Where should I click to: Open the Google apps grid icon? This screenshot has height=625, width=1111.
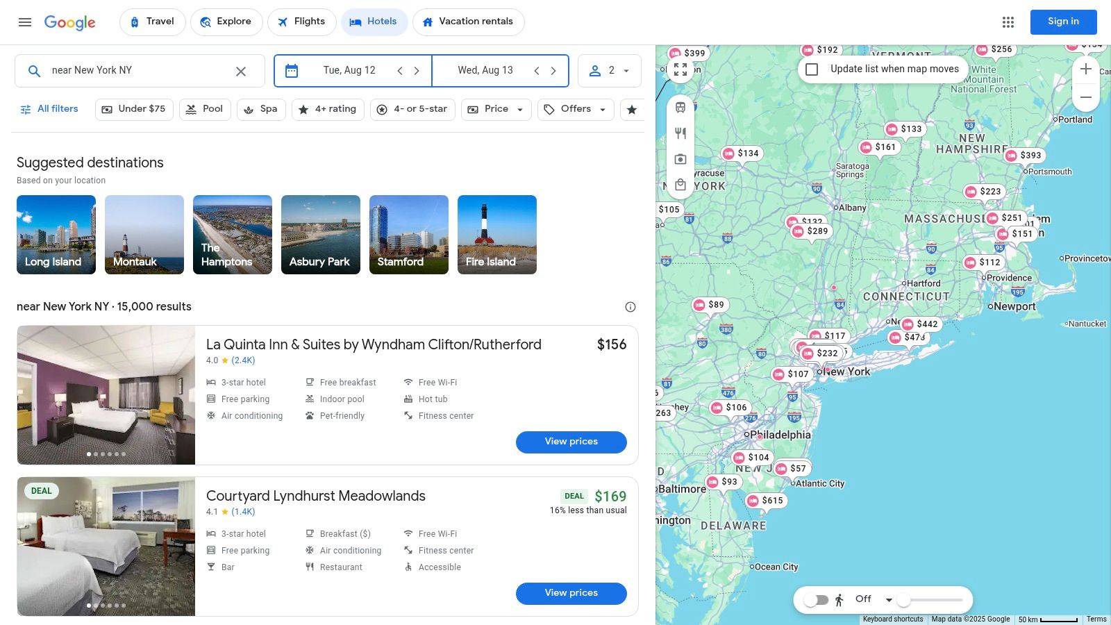1008,22
